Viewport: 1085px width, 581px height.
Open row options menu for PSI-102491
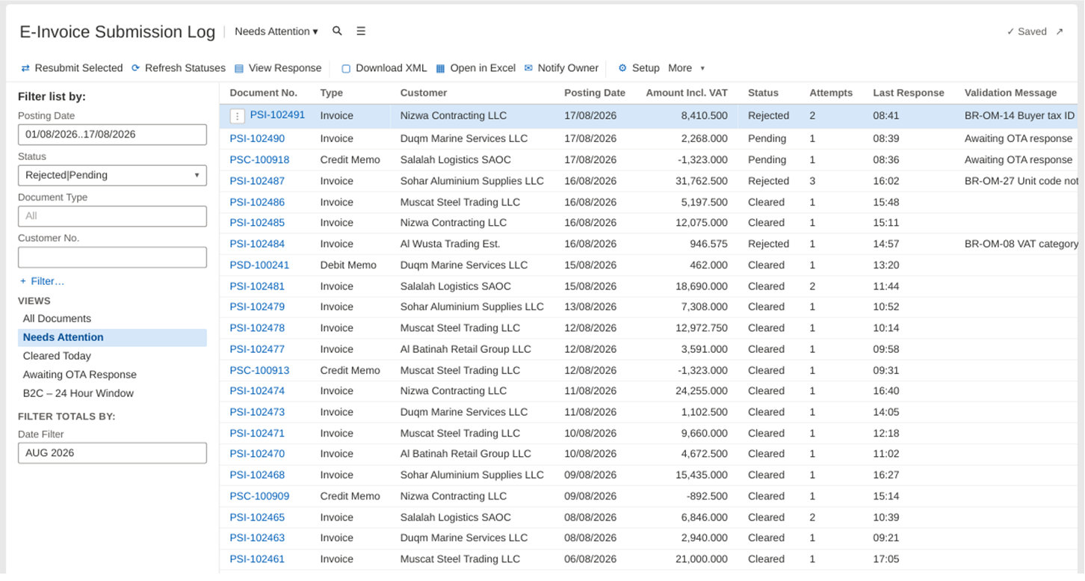point(237,116)
